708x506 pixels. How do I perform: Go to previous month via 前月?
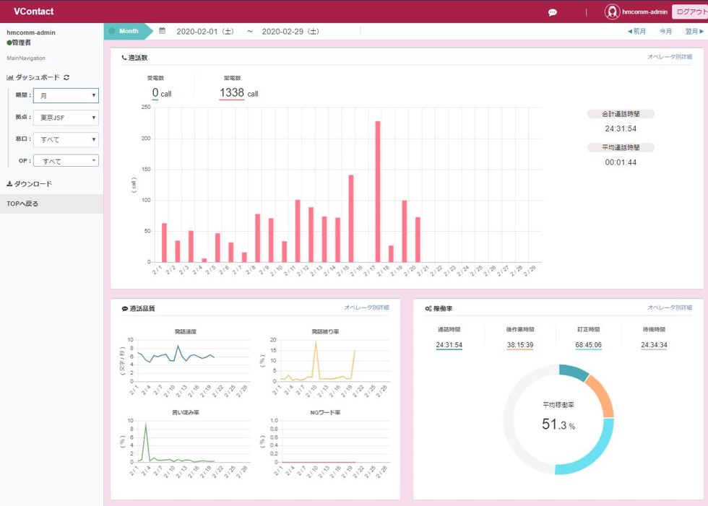pos(636,32)
